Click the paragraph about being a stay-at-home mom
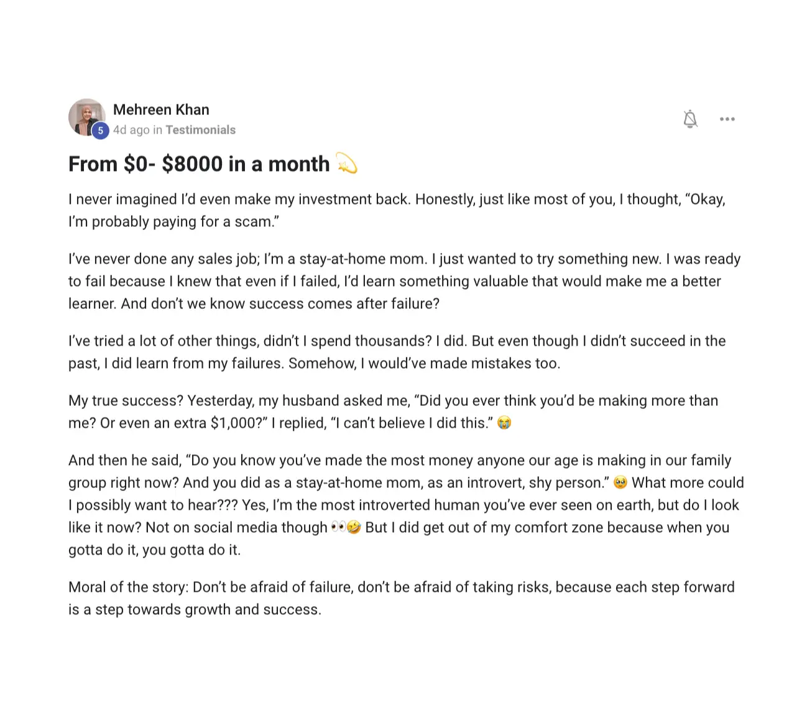Screen dimensions: 802x713 pos(405,281)
